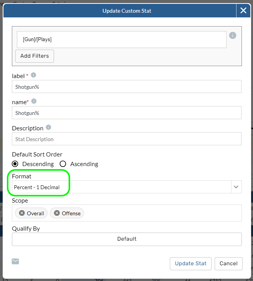Click info icon next to Description
The width and height of the screenshot is (253, 281).
tap(48, 127)
